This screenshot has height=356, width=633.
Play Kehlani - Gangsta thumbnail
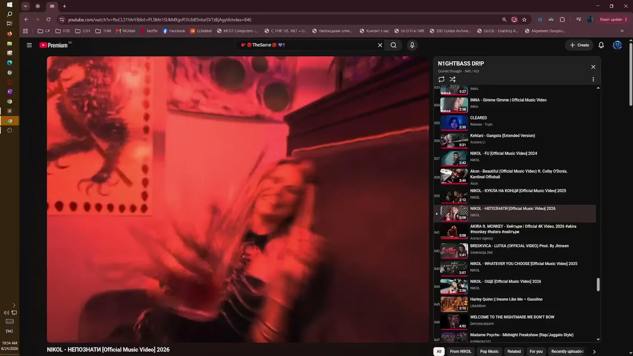tap(454, 140)
